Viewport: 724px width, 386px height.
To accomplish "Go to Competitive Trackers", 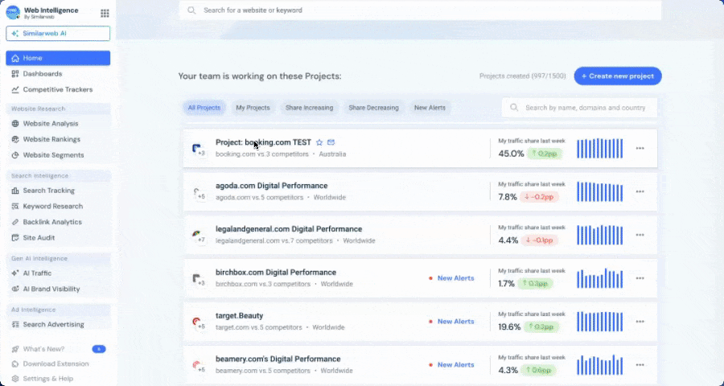I will click(57, 89).
